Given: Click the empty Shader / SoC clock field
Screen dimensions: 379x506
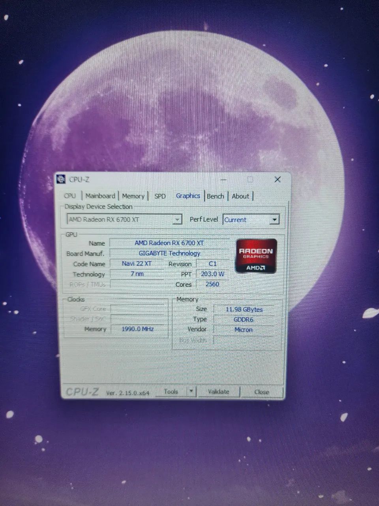Looking at the screenshot, I should click(x=138, y=319).
